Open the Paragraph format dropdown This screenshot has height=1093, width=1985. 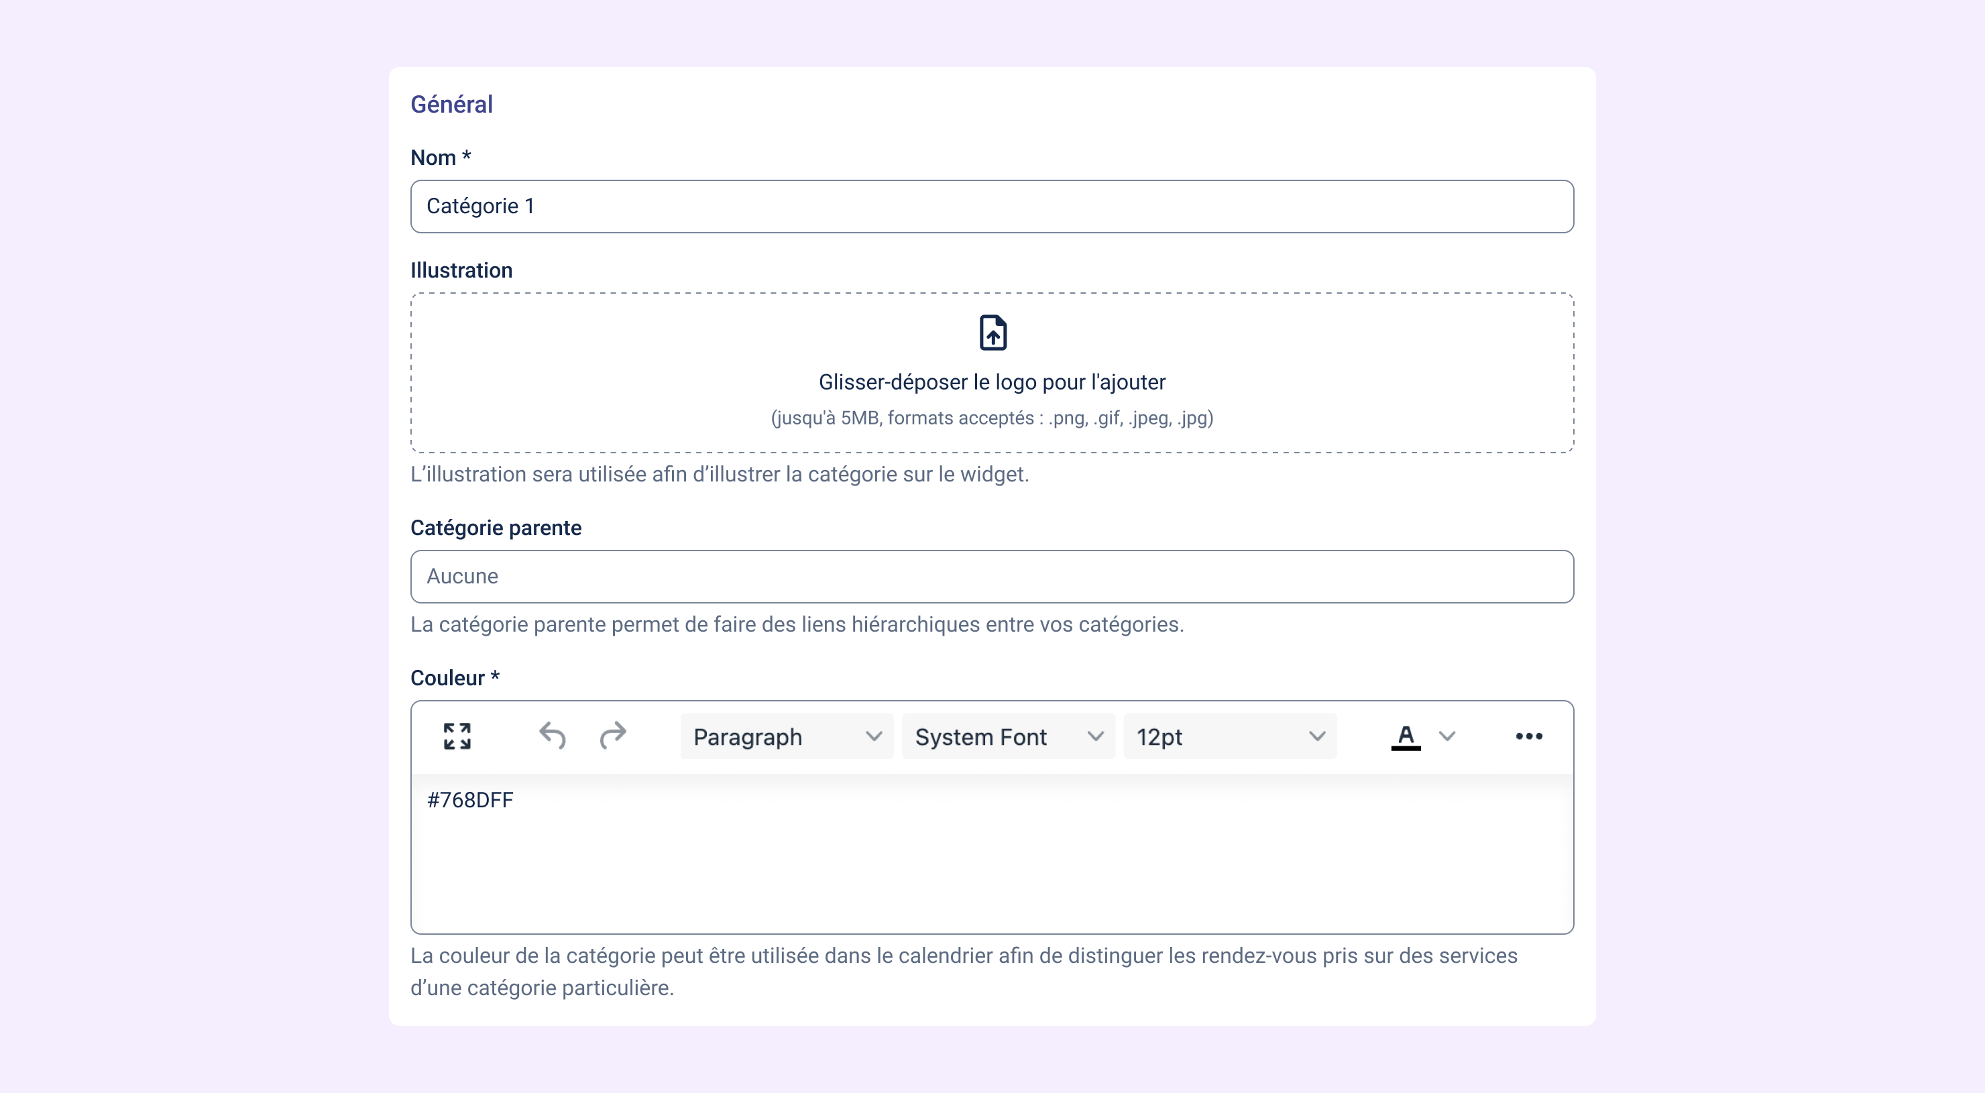(x=787, y=736)
